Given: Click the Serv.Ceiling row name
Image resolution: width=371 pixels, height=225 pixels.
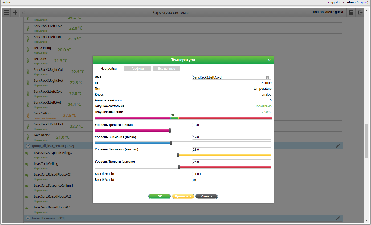Looking at the screenshot, I should click(x=42, y=113).
